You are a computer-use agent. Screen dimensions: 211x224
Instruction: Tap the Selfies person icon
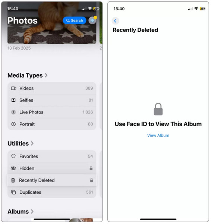tap(13, 100)
